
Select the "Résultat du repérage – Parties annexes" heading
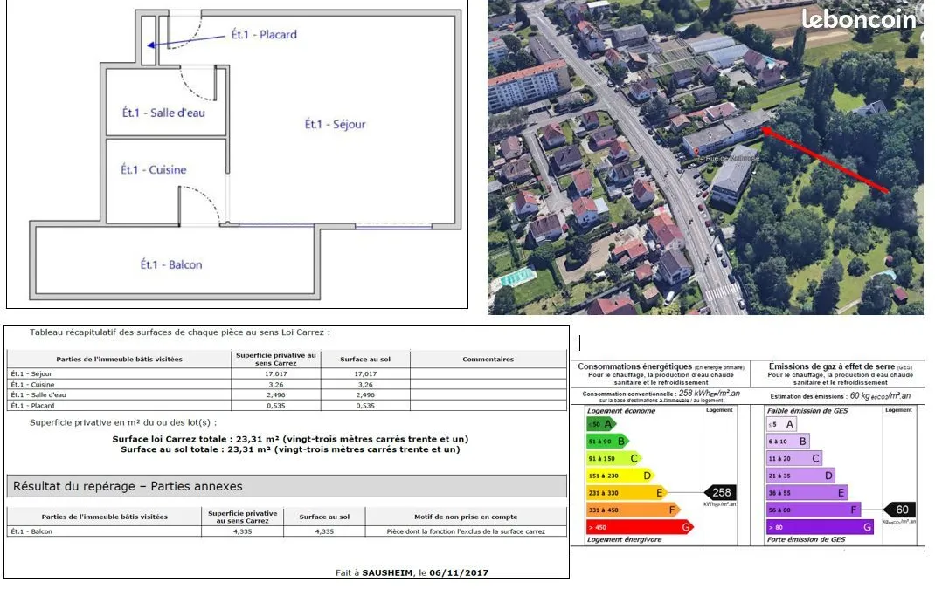[128, 486]
